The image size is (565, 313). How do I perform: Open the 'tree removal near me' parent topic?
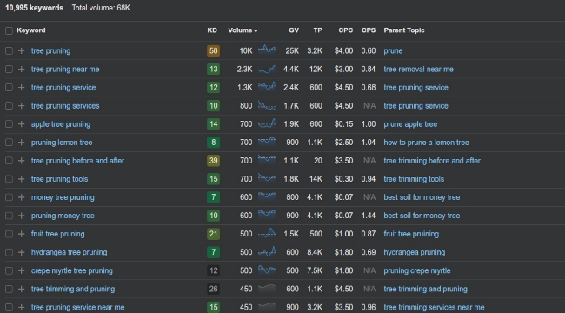(x=418, y=70)
